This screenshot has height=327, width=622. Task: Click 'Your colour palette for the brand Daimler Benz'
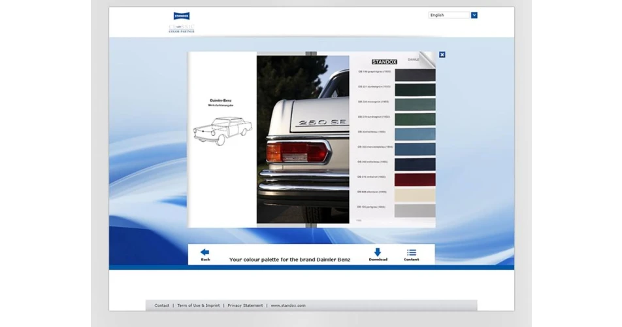pos(289,260)
